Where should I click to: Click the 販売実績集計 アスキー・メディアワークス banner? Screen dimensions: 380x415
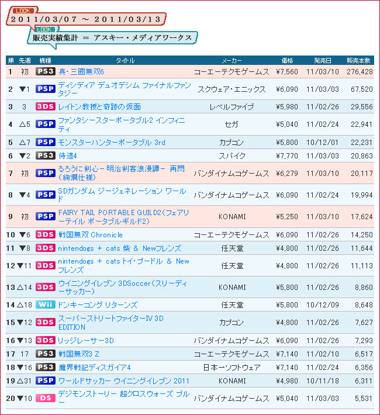coord(112,38)
